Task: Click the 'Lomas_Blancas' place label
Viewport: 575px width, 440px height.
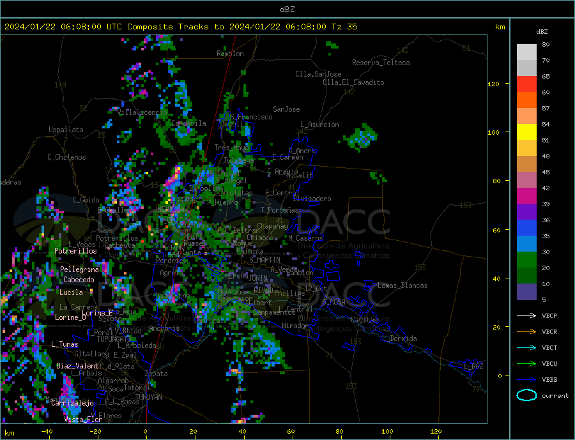Action: 402,285
